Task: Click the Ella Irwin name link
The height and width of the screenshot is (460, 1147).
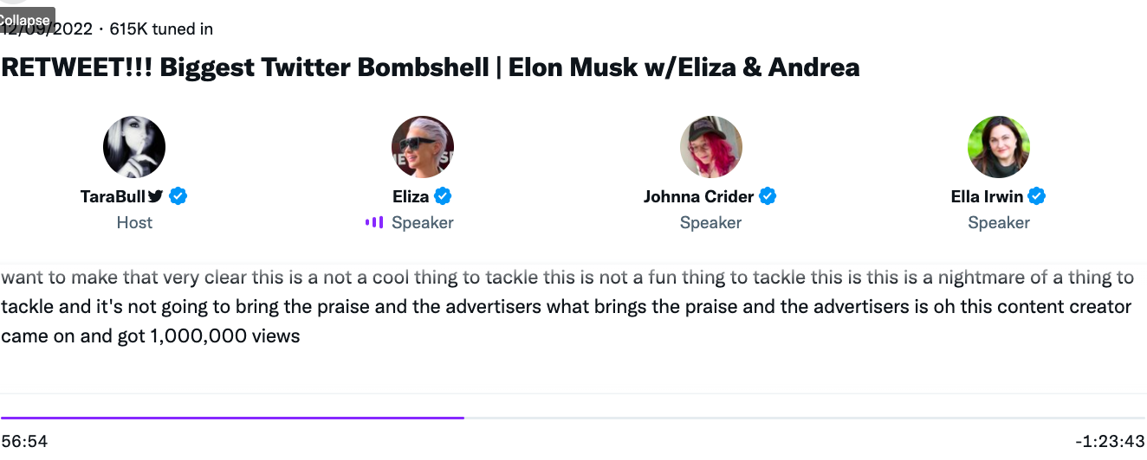Action: [x=987, y=196]
